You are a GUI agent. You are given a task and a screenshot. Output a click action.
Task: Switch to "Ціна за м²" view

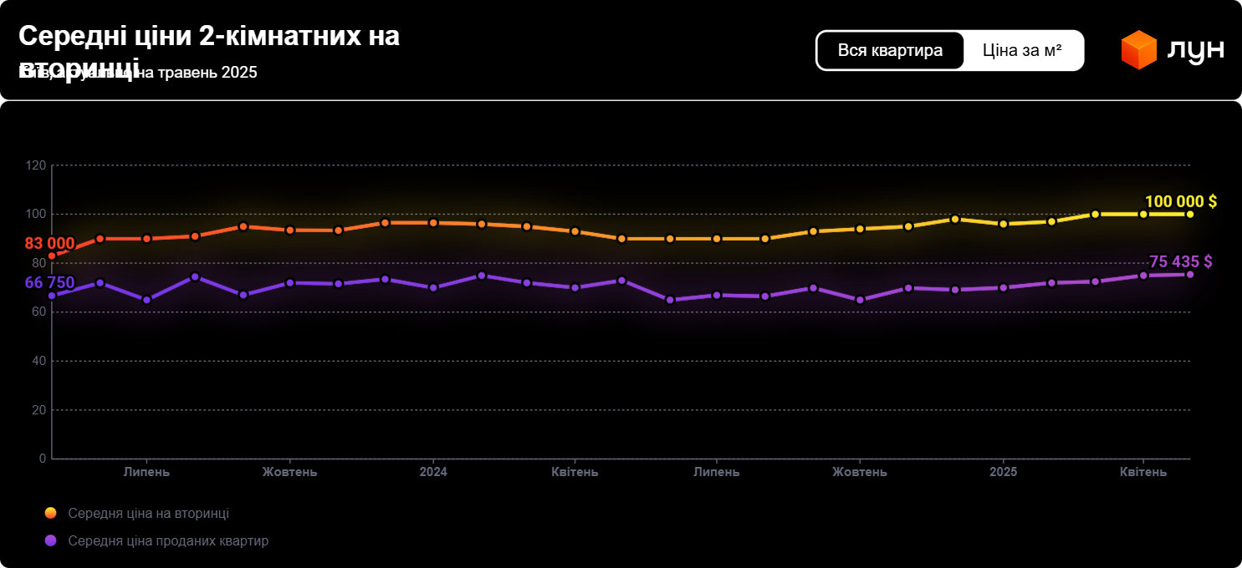[1022, 50]
